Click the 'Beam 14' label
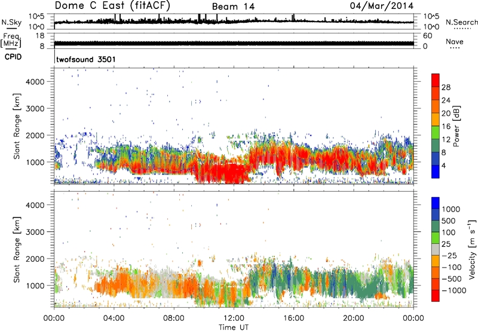This screenshot has height=331, width=478. point(234,7)
